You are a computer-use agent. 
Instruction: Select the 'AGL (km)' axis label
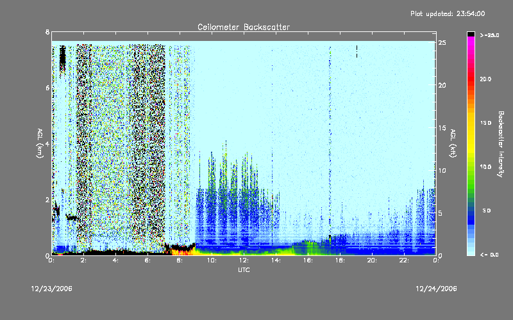tap(40, 143)
